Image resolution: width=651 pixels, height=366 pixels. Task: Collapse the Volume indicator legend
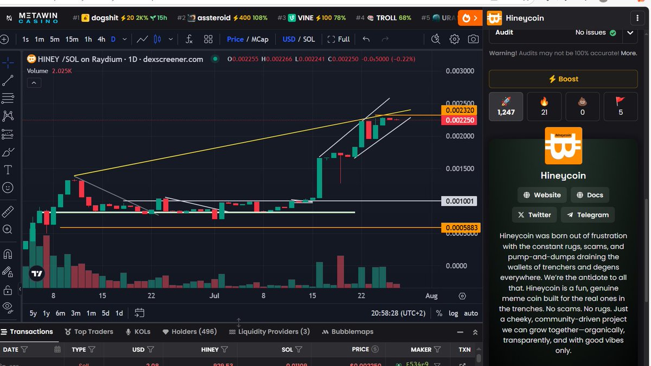pyautogui.click(x=34, y=83)
